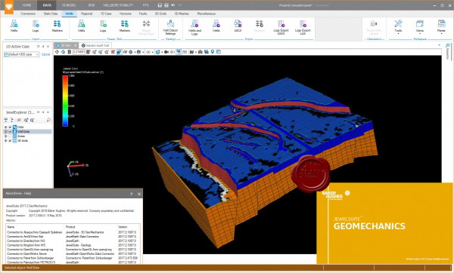454x273 pixels.
Task: Expand the Data tree node
Action: [x=5, y=127]
